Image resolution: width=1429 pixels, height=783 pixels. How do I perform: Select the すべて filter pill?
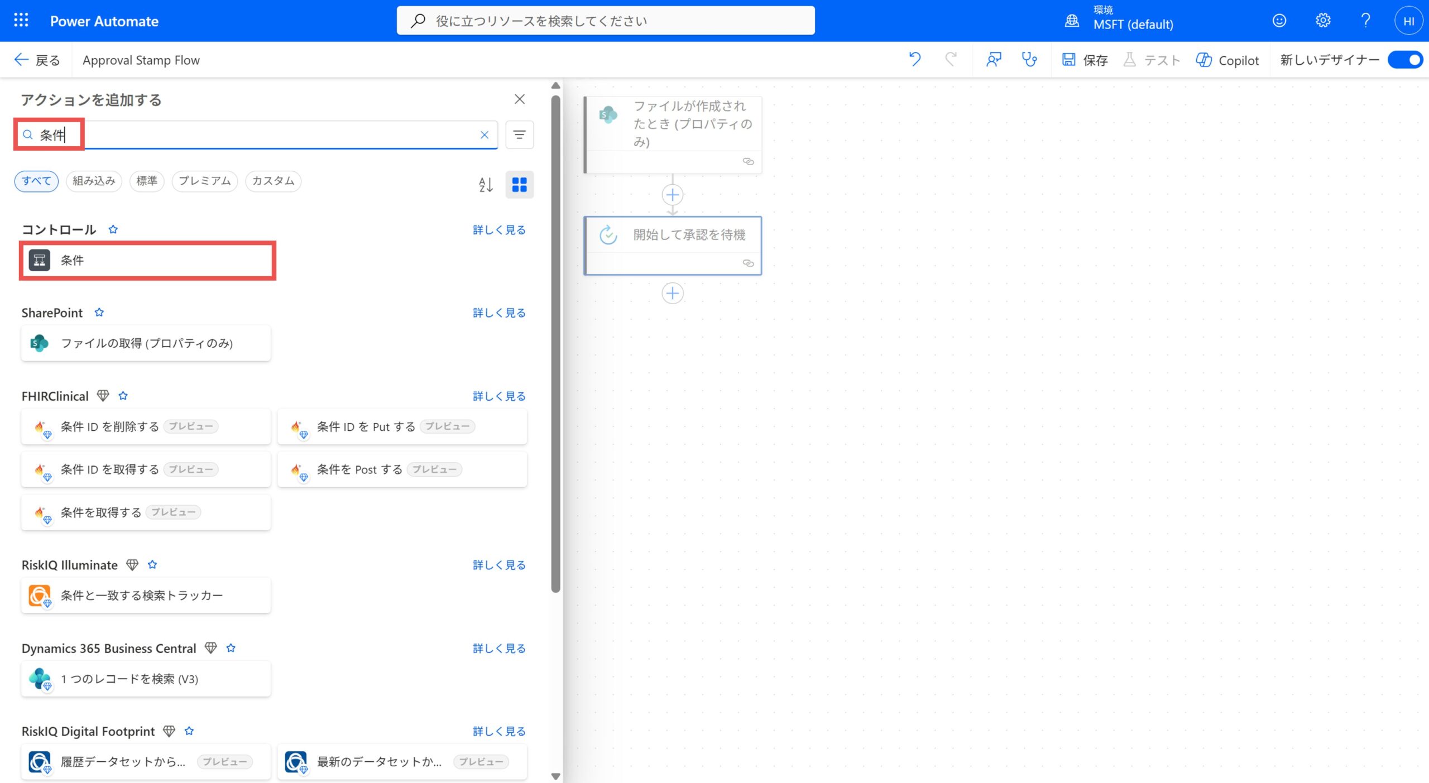[36, 181]
